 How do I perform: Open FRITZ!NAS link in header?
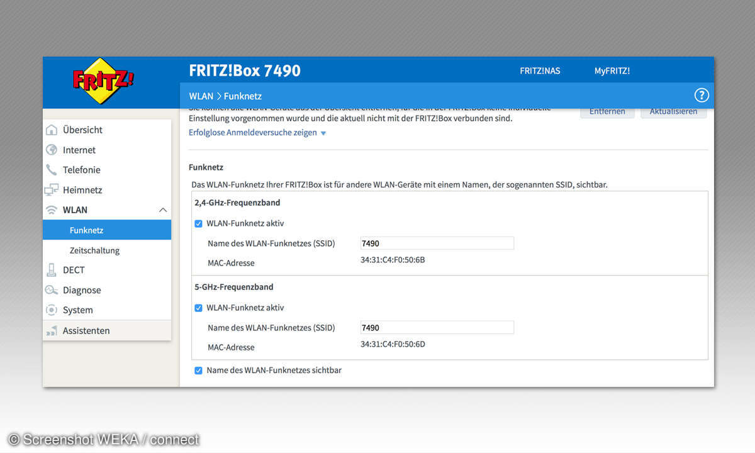(x=540, y=70)
